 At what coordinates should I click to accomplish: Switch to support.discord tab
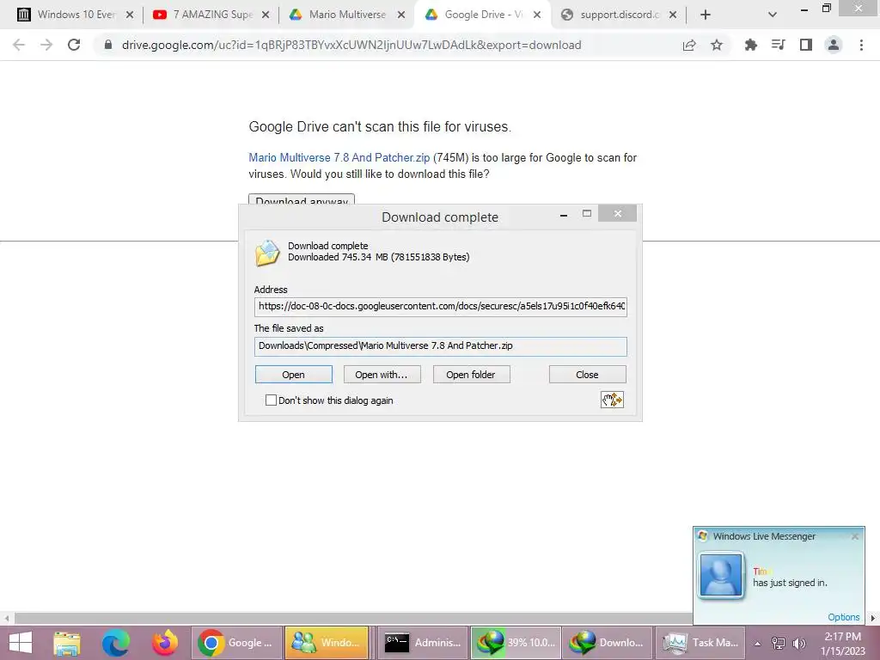pos(619,15)
